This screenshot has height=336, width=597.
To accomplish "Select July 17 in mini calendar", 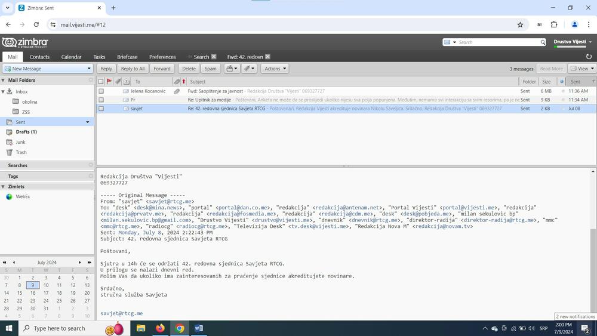I will click(46, 293).
